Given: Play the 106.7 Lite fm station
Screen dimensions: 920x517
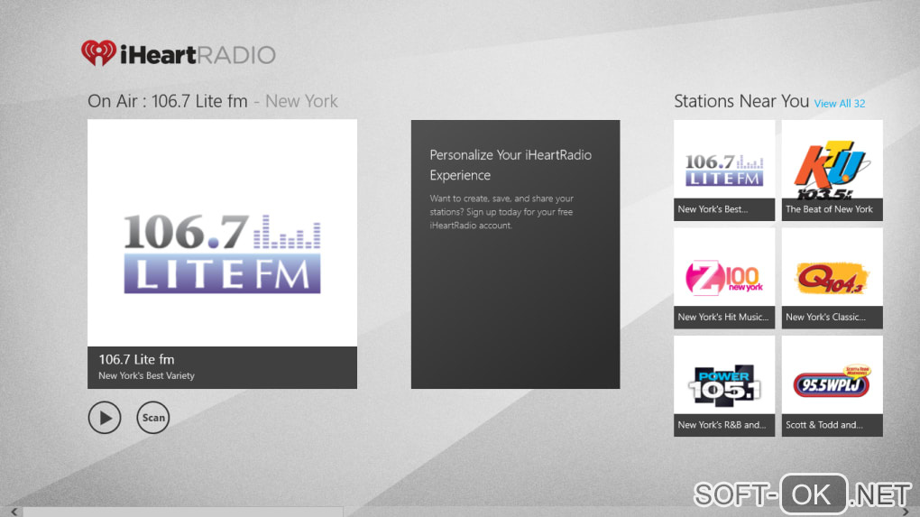Looking at the screenshot, I should 105,418.
